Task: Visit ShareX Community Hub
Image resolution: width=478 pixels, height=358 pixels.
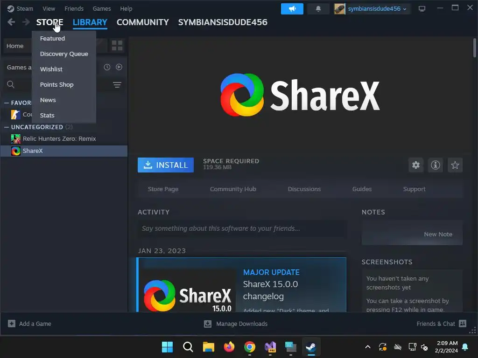Action: (x=233, y=189)
